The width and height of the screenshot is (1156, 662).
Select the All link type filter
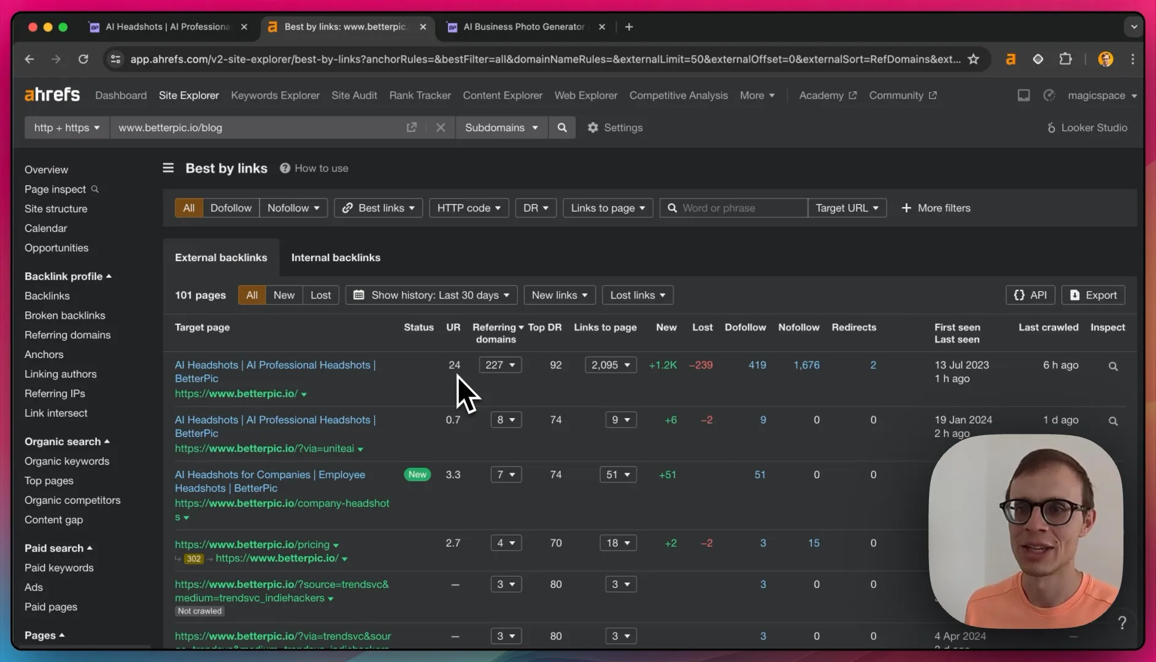[188, 208]
